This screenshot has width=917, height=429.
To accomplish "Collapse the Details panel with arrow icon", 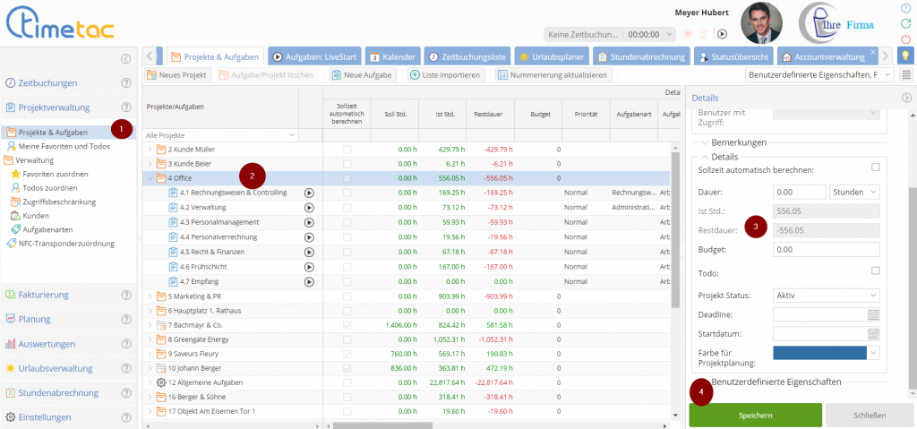I will pos(906,98).
